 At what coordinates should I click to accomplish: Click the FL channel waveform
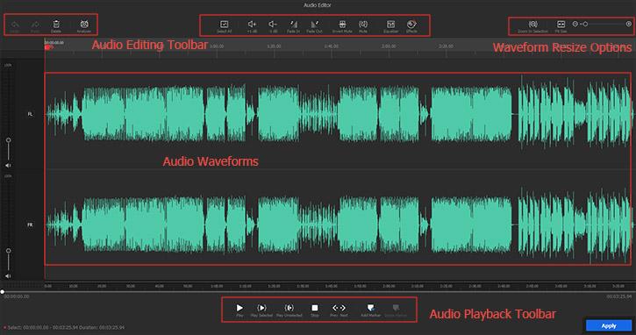coord(338,114)
